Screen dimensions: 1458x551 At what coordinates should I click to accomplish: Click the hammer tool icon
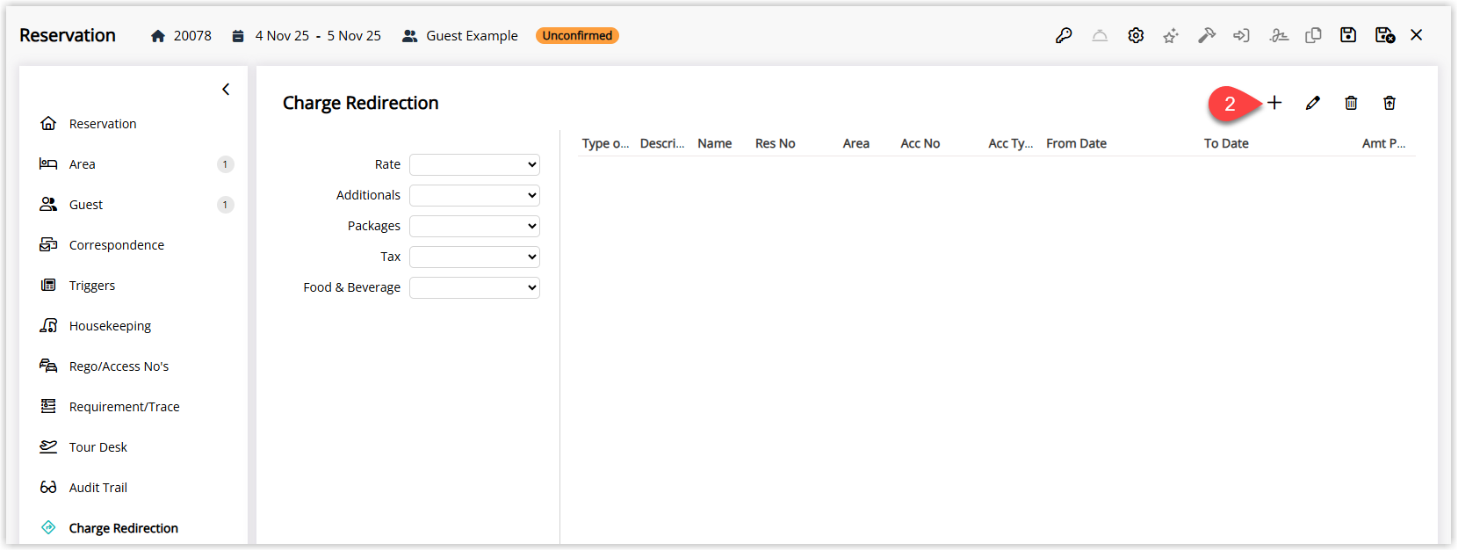(x=1207, y=35)
